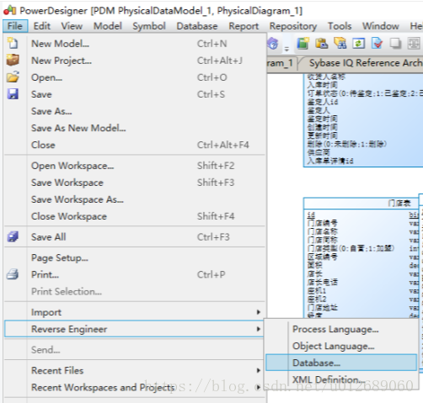This screenshot has width=423, height=403.
Task: Click the grayed-out shadow square toolbar icon
Action: [x=395, y=44]
